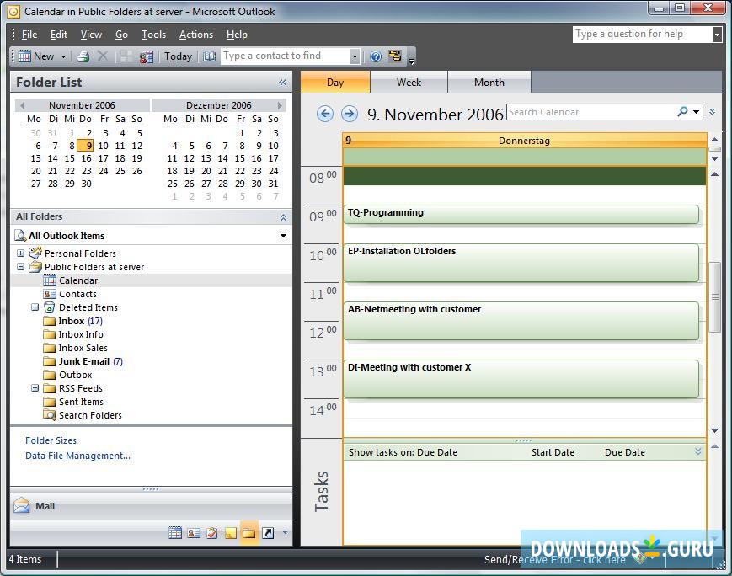732x576 pixels.
Task: Click the Search Calendar field
Action: 590,112
